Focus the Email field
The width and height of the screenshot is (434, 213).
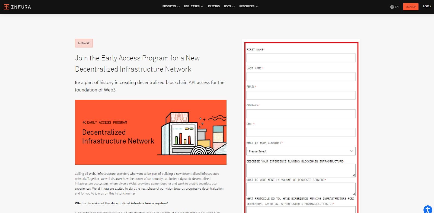pyautogui.click(x=301, y=95)
